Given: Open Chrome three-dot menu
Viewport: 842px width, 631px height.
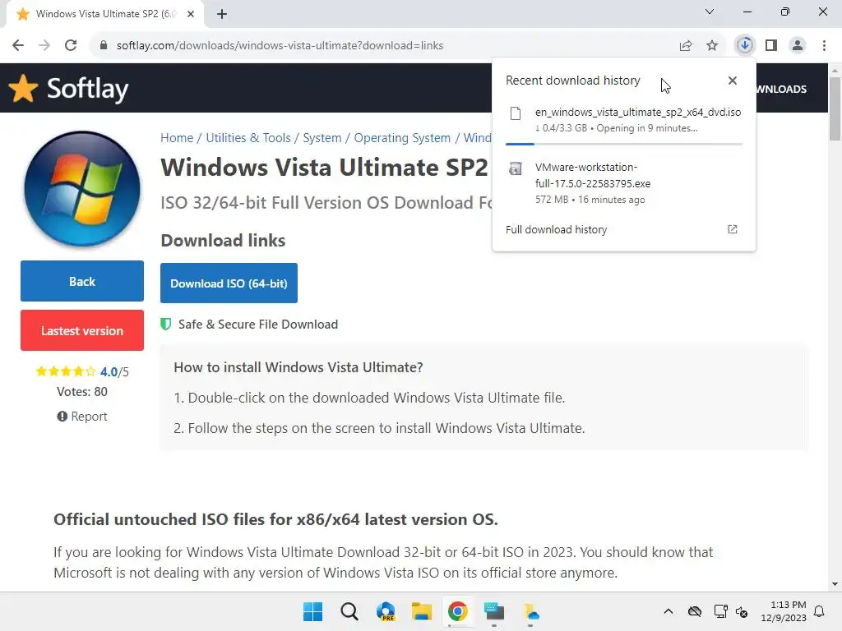Looking at the screenshot, I should click(824, 46).
